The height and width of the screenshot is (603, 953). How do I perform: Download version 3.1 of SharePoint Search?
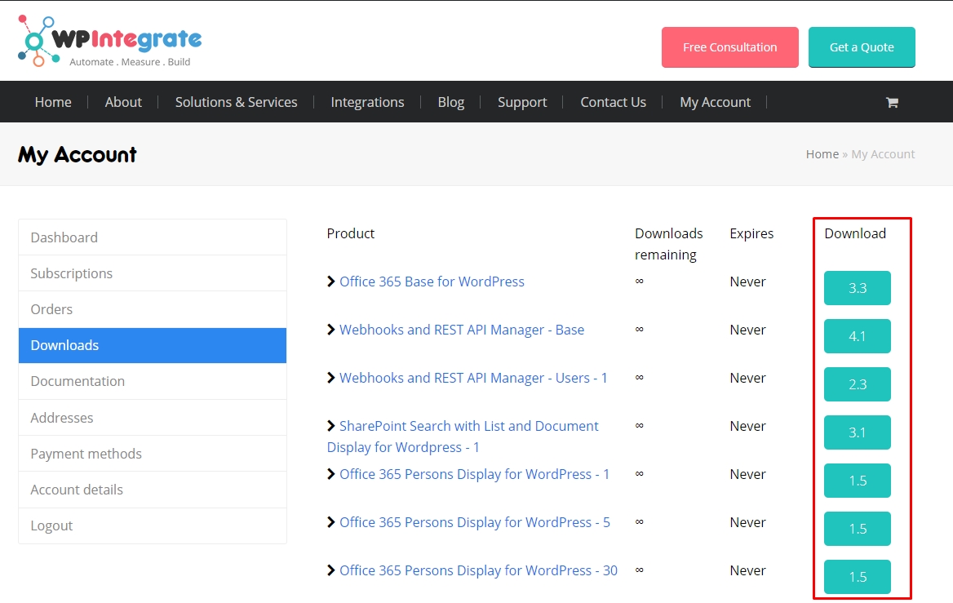click(858, 432)
